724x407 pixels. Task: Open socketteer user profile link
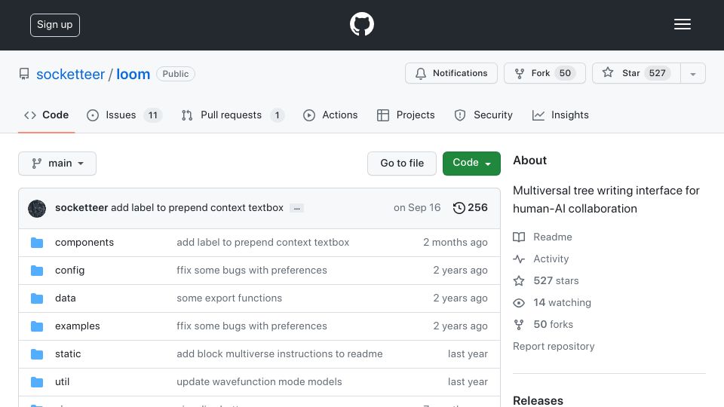[71, 74]
